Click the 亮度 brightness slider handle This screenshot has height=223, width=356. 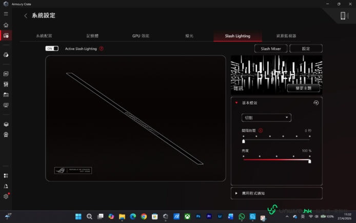(x=309, y=161)
